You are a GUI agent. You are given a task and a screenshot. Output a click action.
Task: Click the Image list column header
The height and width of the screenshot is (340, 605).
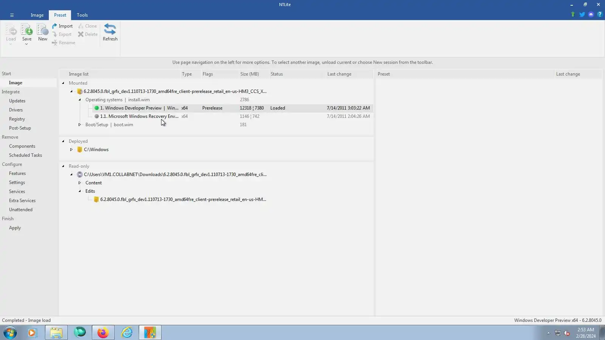pyautogui.click(x=119, y=74)
